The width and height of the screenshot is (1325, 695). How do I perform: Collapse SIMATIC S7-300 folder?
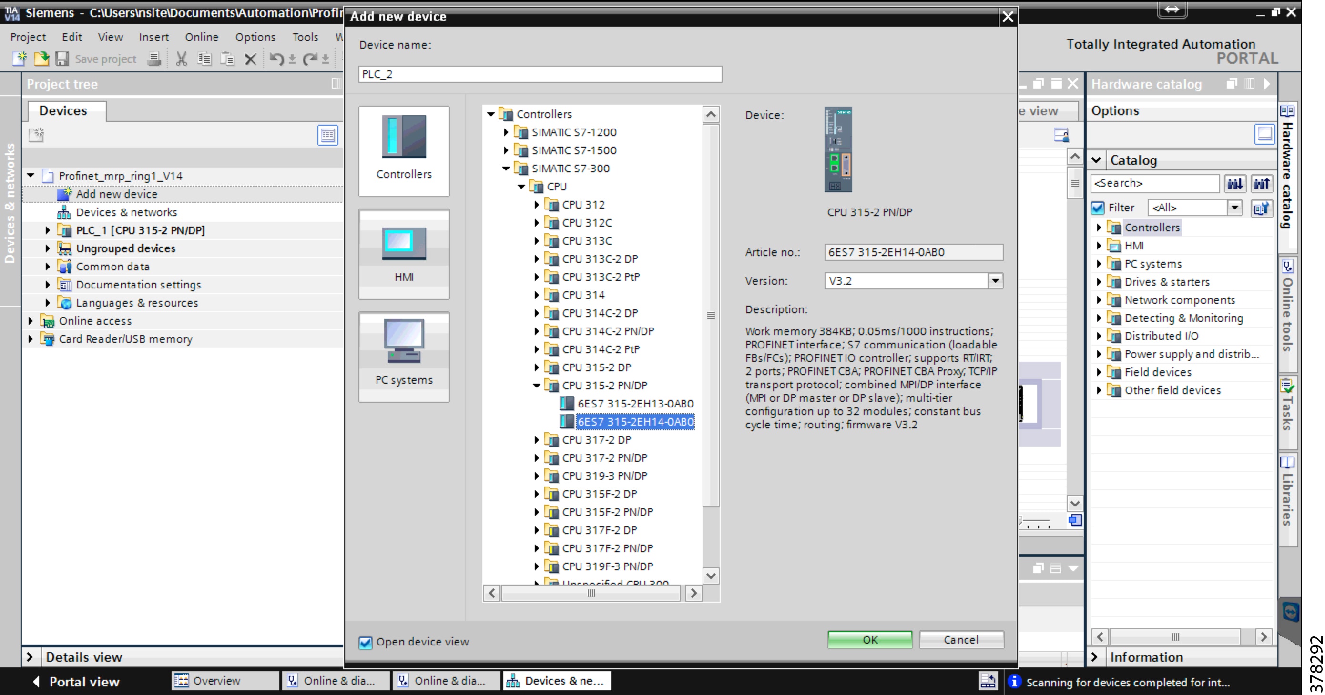506,169
